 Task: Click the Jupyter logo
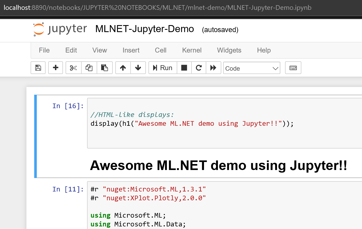click(x=60, y=29)
